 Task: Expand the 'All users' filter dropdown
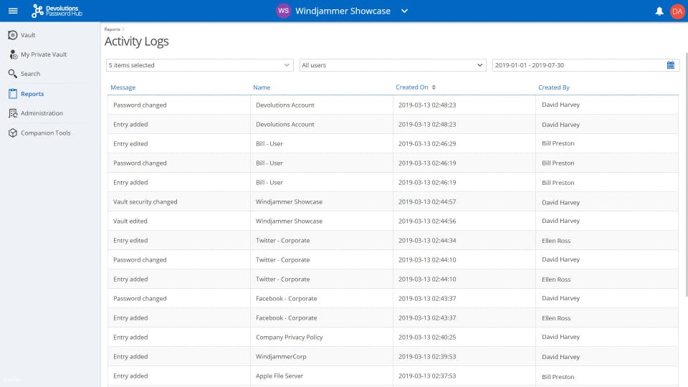(x=392, y=65)
